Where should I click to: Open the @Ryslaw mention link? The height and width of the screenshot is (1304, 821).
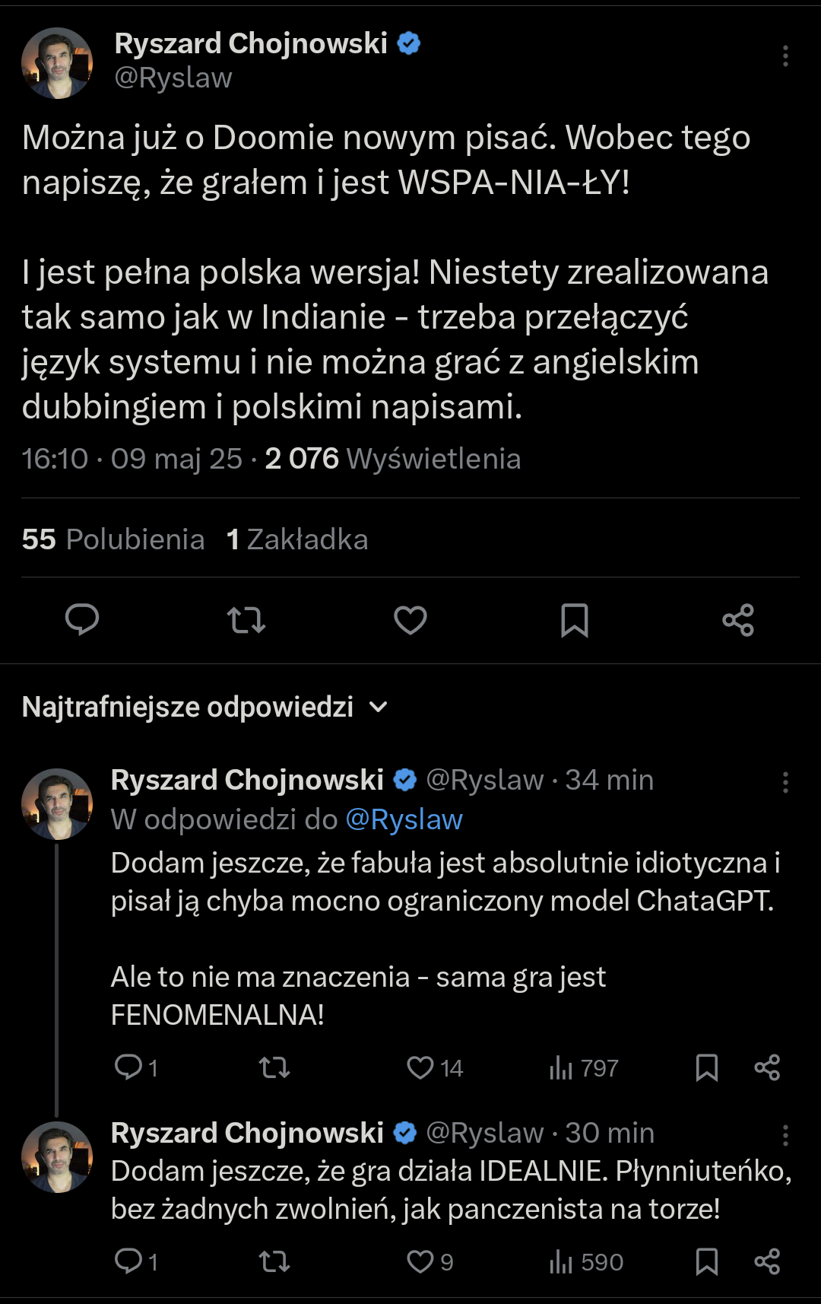pyautogui.click(x=404, y=819)
